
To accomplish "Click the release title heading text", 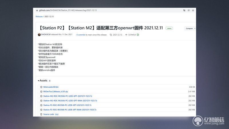I will coord(101,28).
